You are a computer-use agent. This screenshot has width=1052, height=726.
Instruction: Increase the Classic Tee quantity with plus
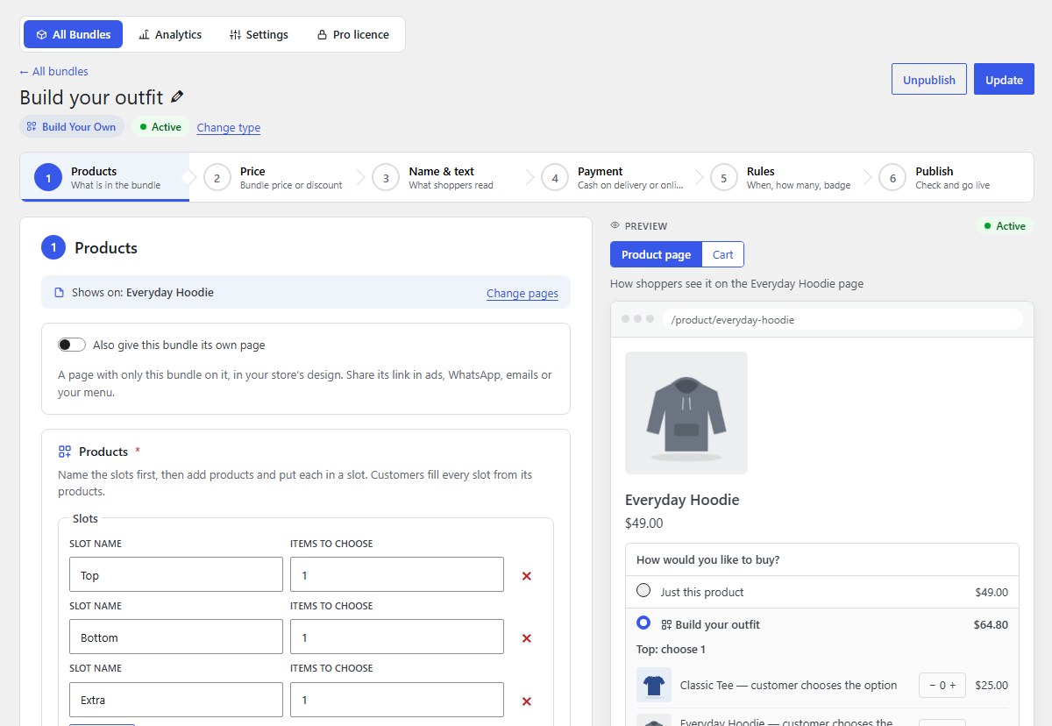953,686
